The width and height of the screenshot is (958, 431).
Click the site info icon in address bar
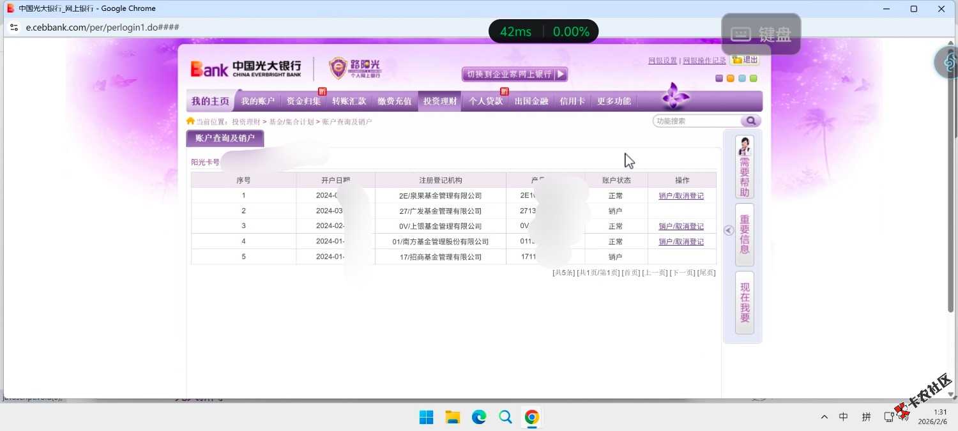point(14,27)
